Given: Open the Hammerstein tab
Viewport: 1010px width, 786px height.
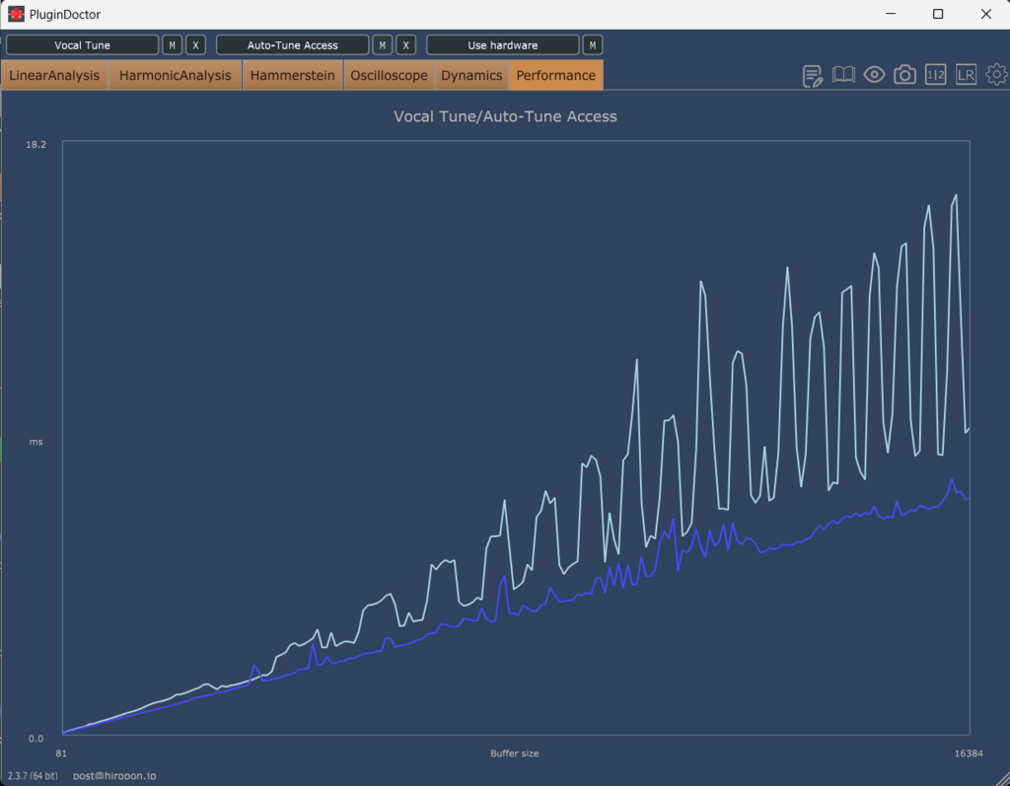Looking at the screenshot, I should (x=292, y=75).
